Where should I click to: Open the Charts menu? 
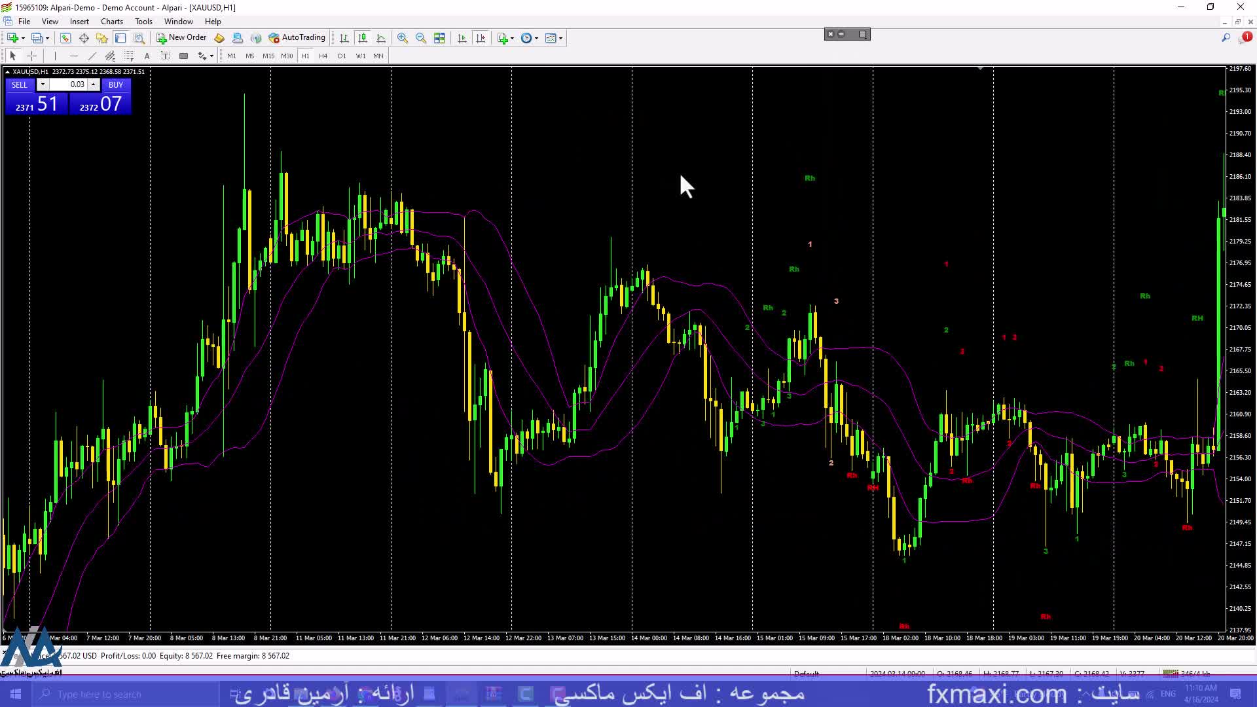[111, 22]
